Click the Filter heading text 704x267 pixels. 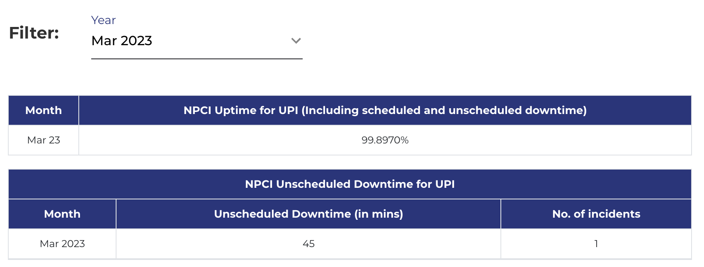pos(34,33)
